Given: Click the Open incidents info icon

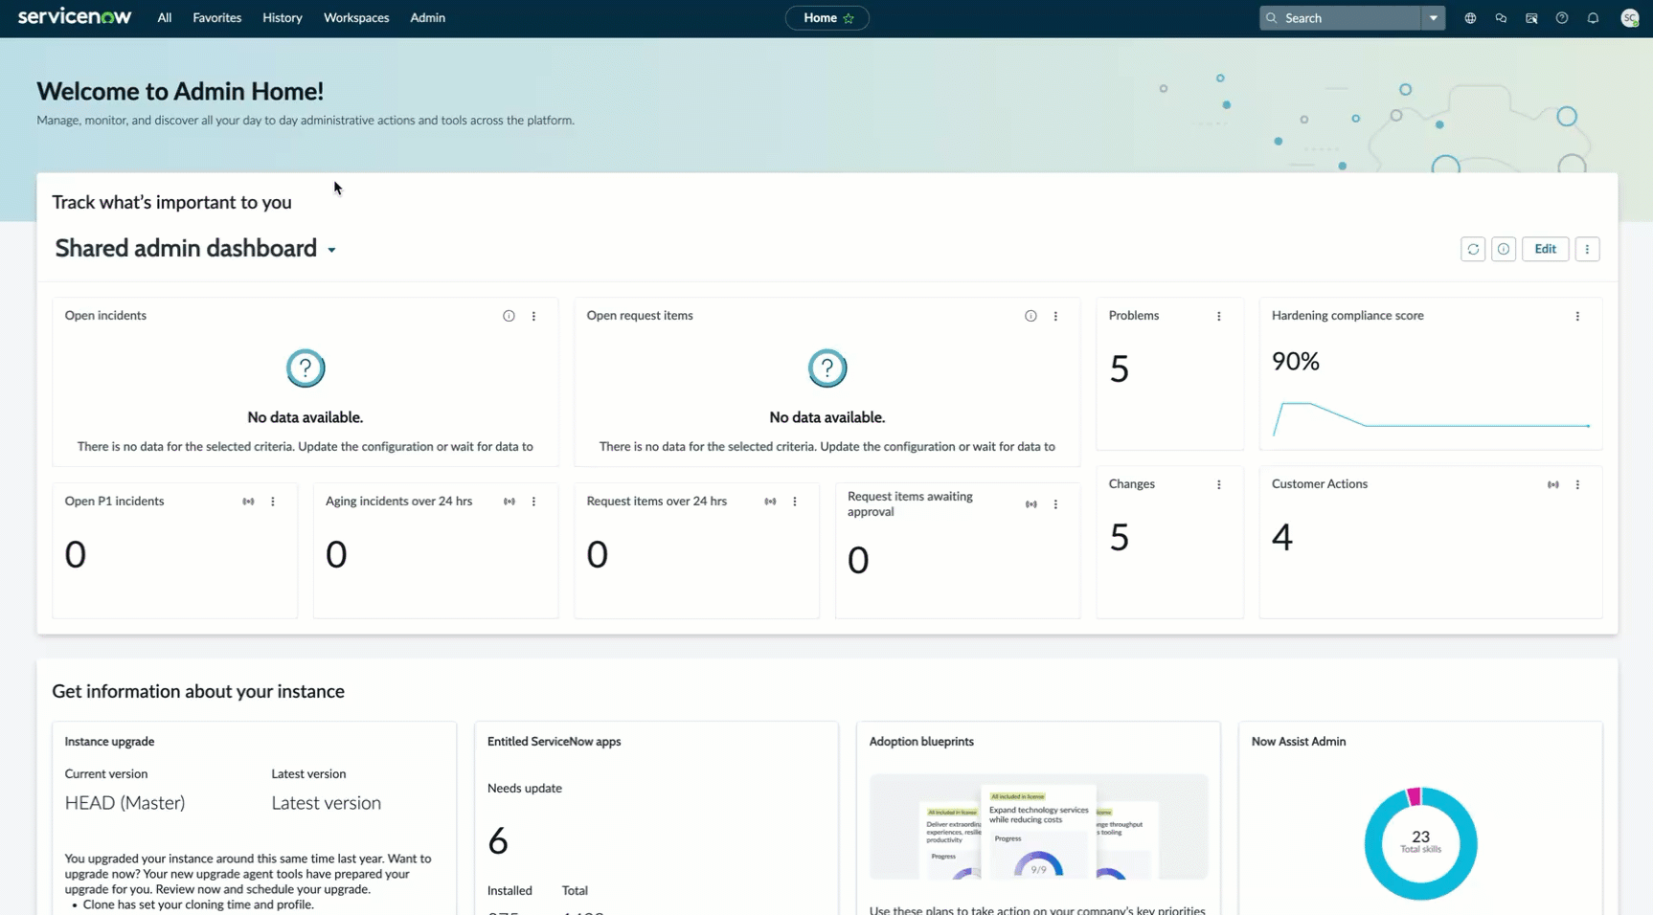Looking at the screenshot, I should point(509,316).
